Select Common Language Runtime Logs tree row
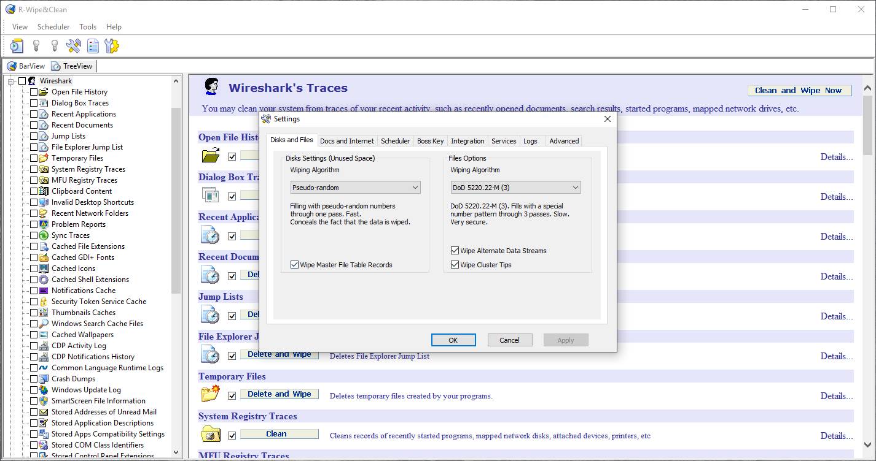 coord(108,368)
